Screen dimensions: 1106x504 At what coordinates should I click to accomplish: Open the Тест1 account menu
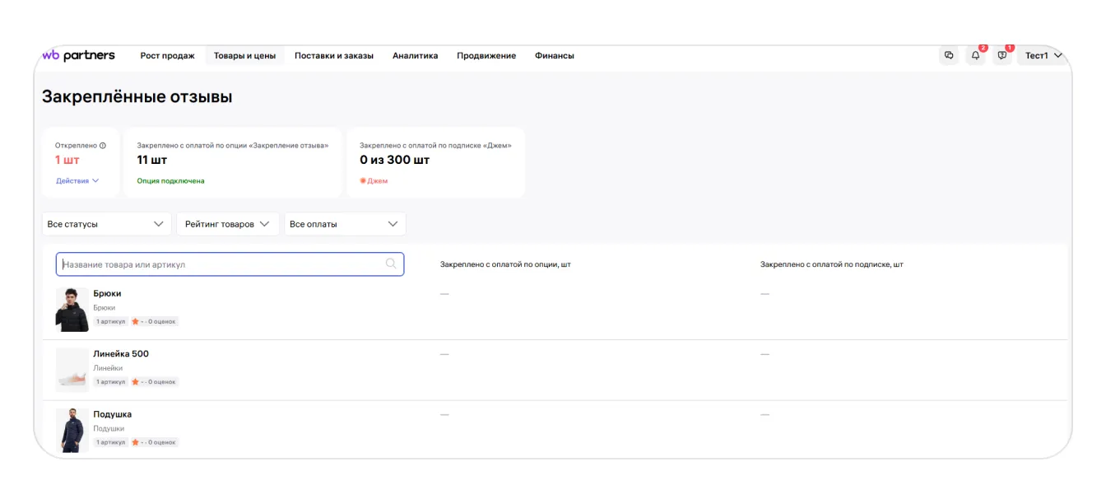pyautogui.click(x=1043, y=55)
